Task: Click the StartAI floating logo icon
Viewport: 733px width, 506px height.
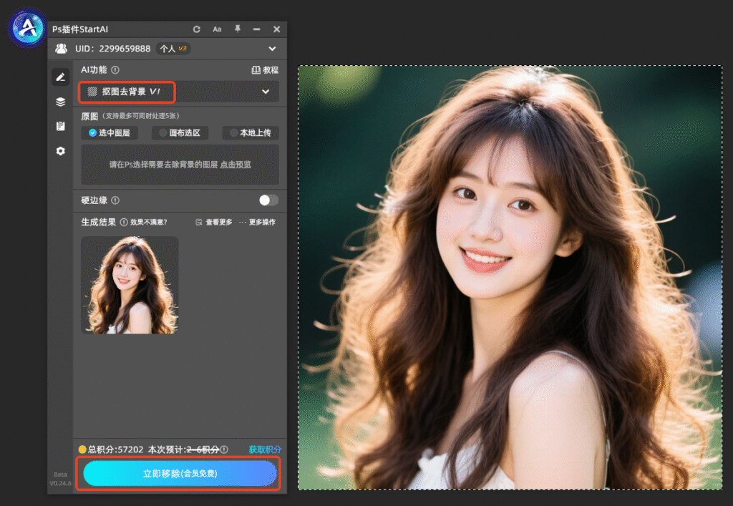Action: tap(27, 28)
